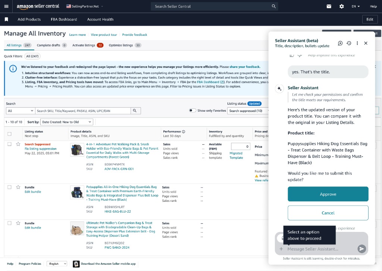The image size is (382, 271).
Task: Click the Message Seller Assistant input field
Action: click(x=319, y=249)
